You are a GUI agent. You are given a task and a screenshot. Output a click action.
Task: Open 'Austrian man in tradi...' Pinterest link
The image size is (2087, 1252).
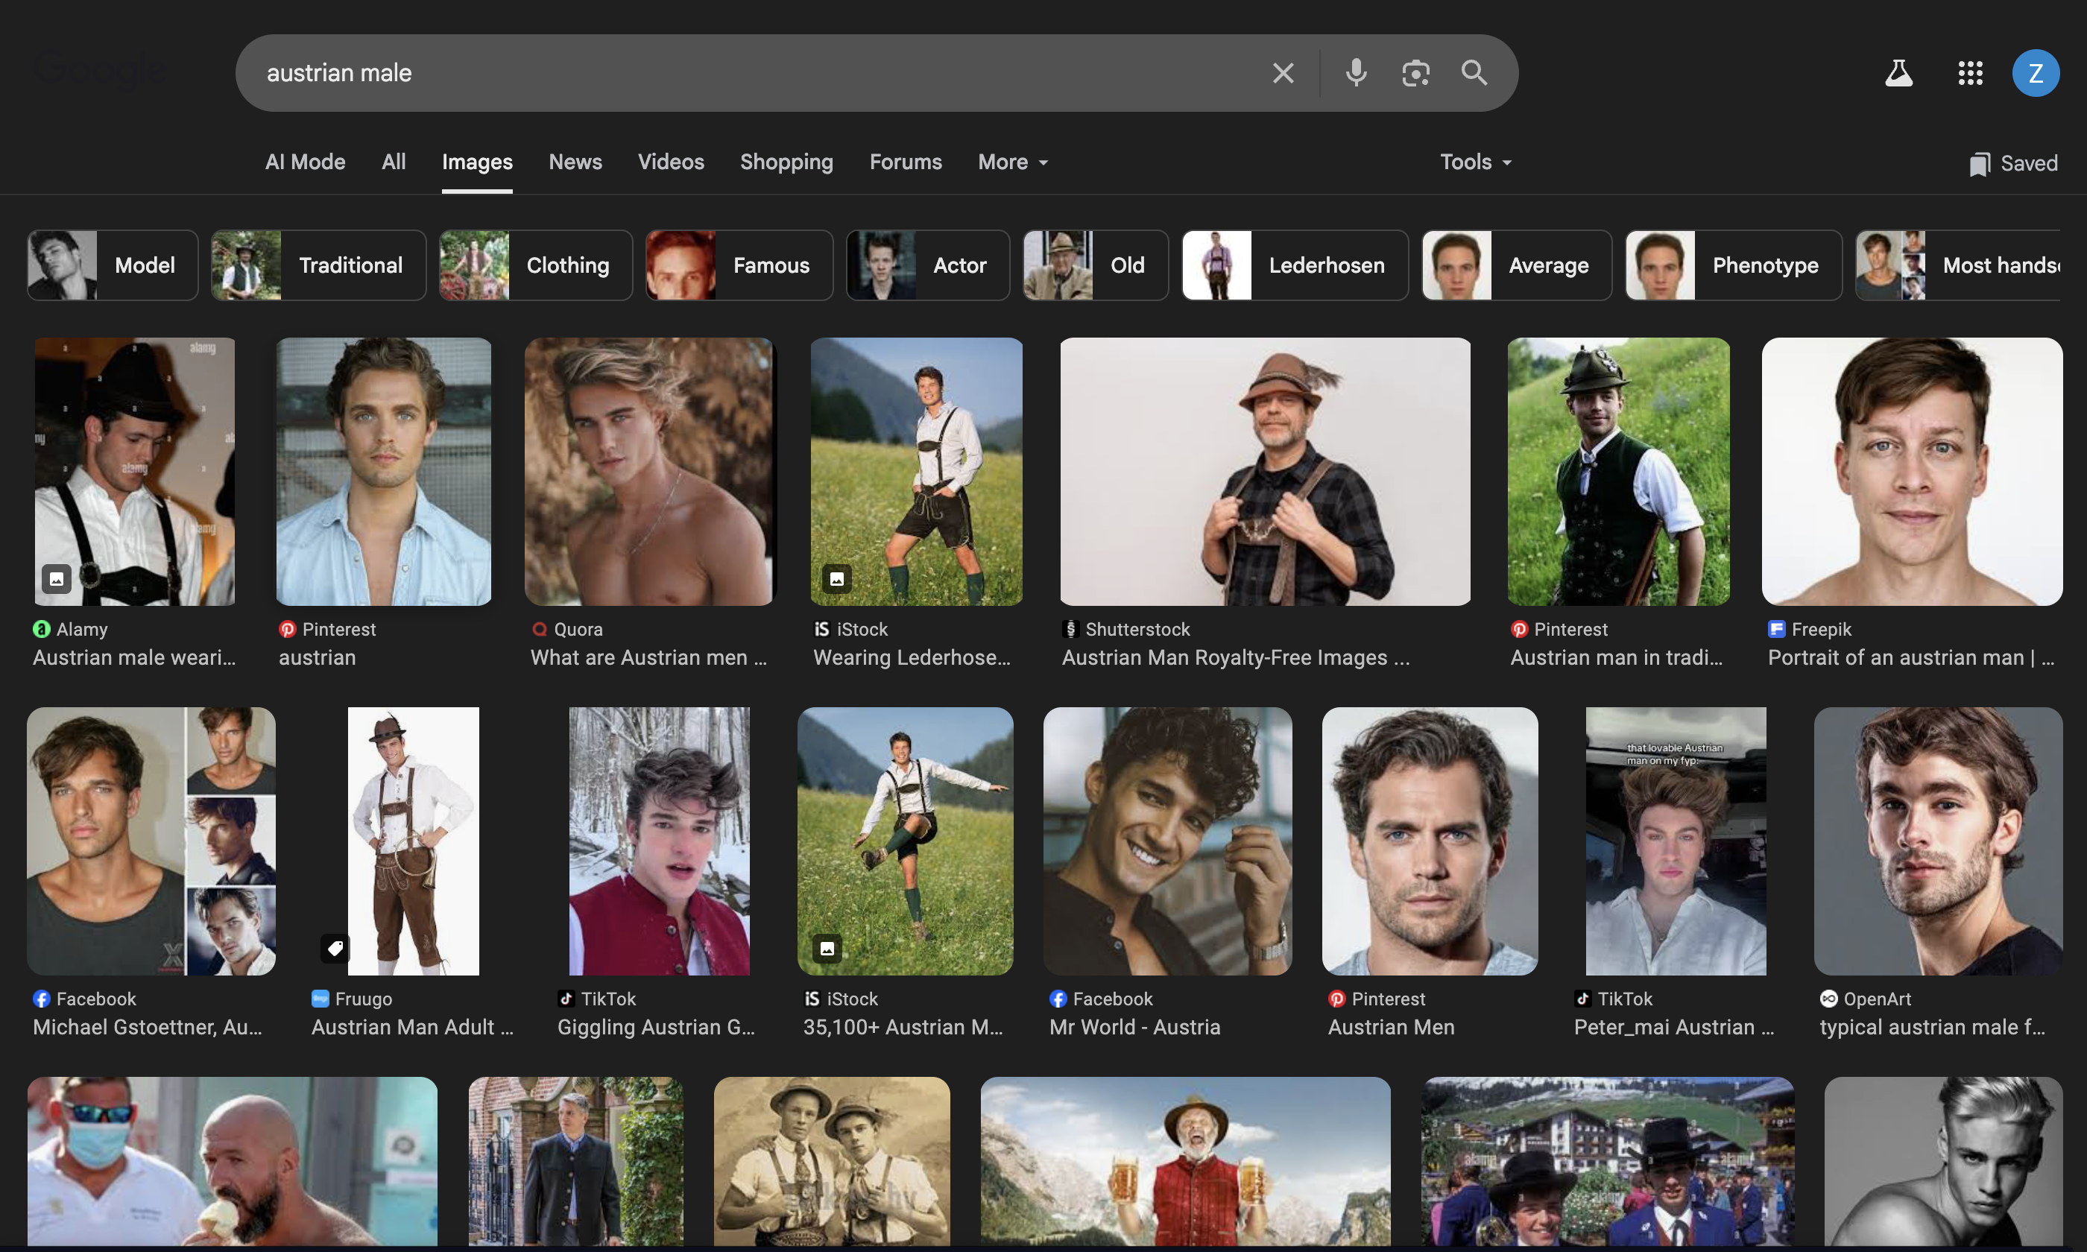(x=1616, y=657)
